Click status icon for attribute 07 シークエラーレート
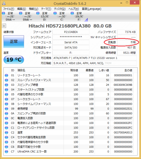This screenshot has width=141, height=159. pos(7,99)
